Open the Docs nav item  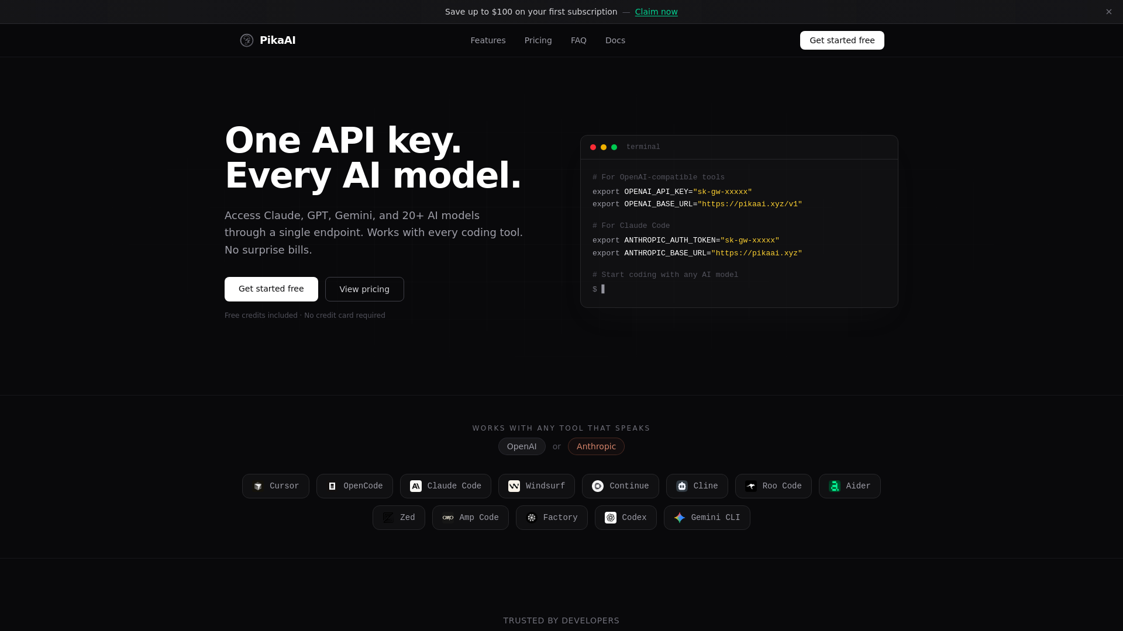615,40
